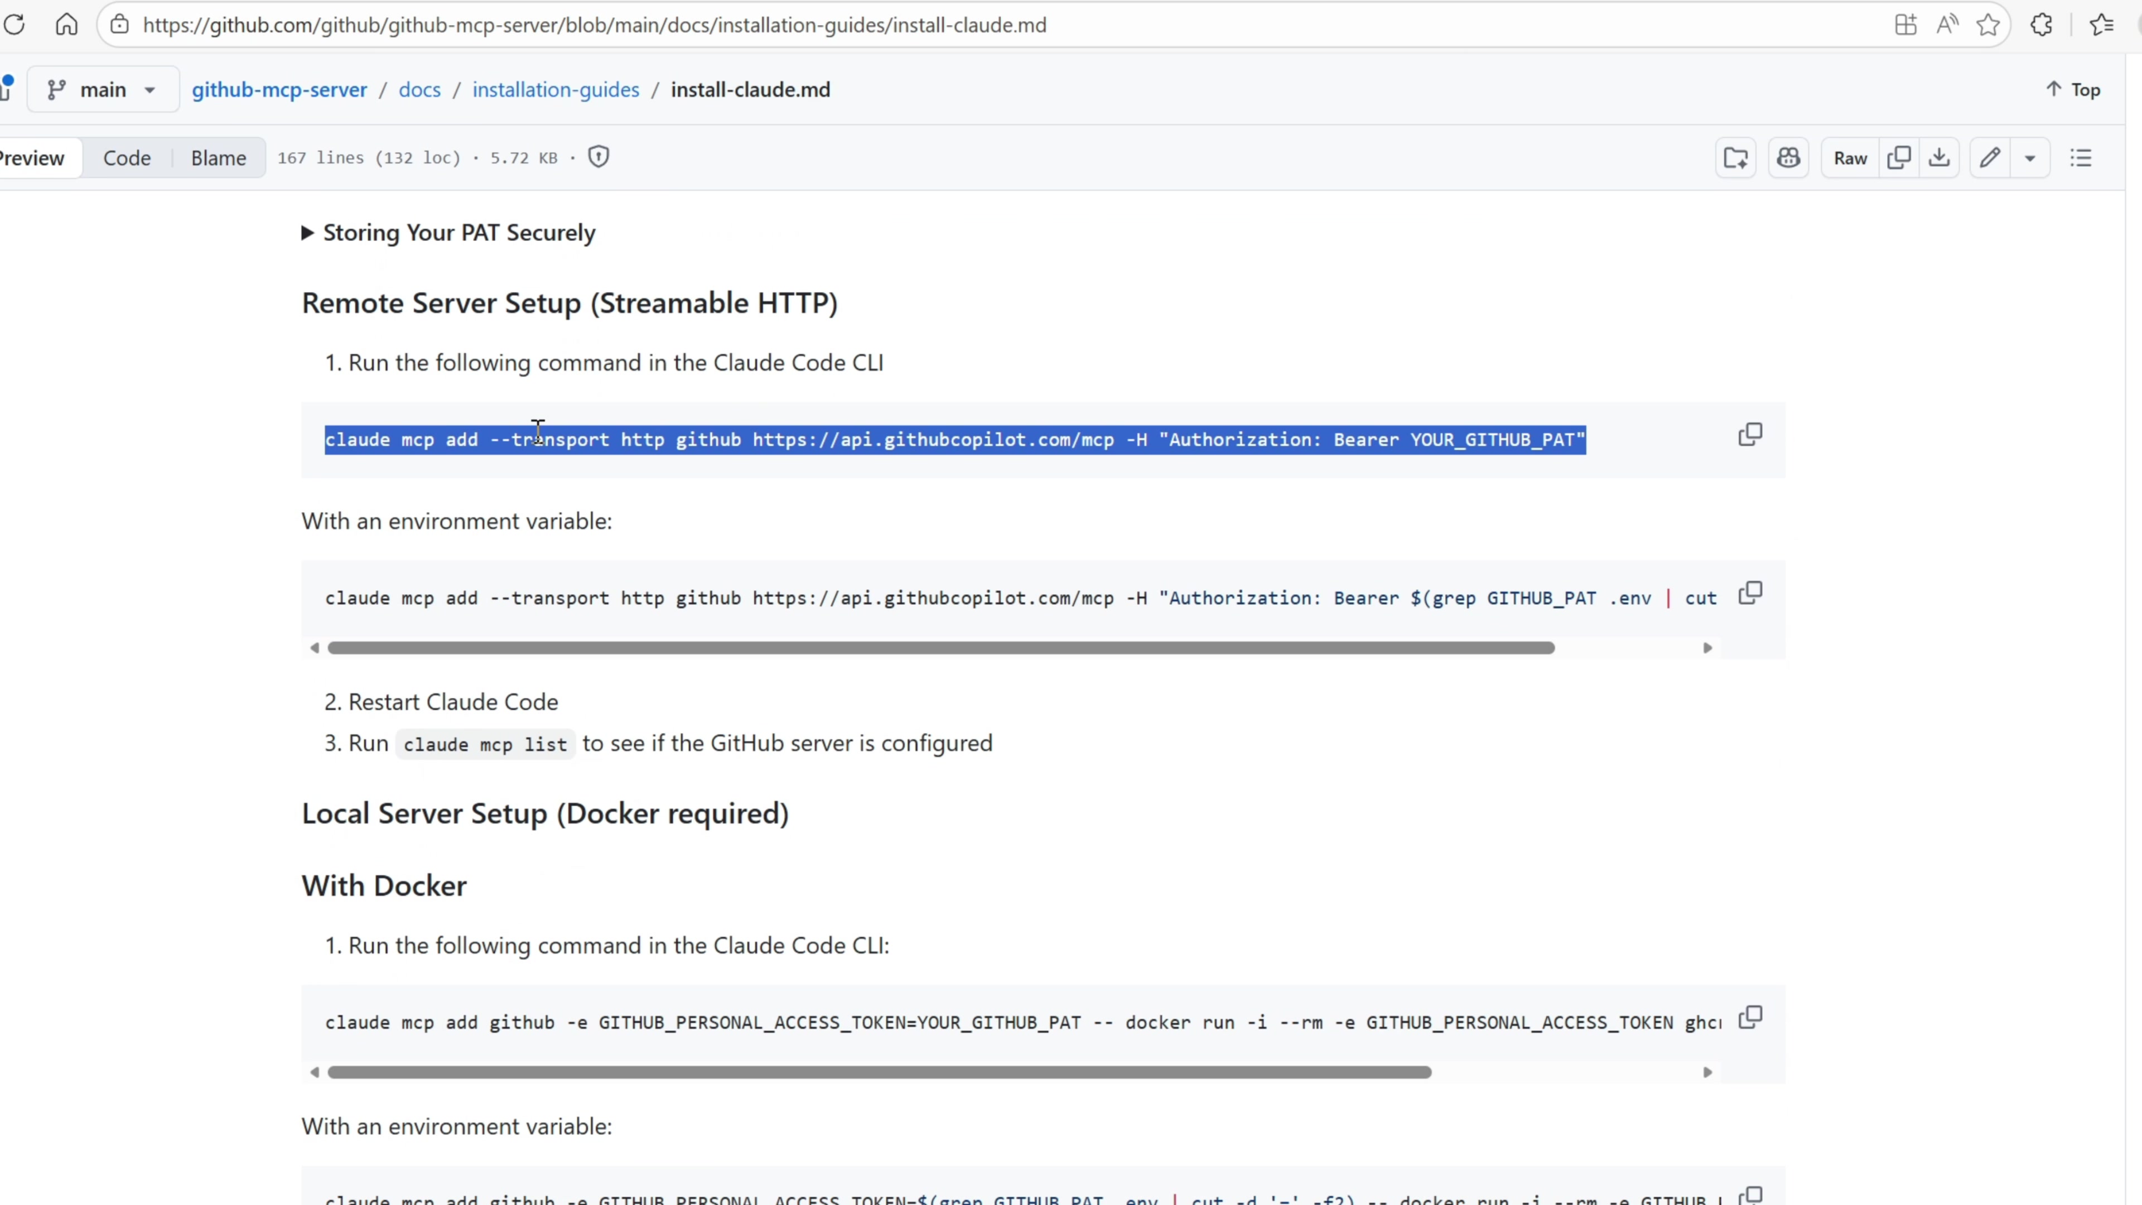Open more edit options dropdown arrow

pos(2030,158)
